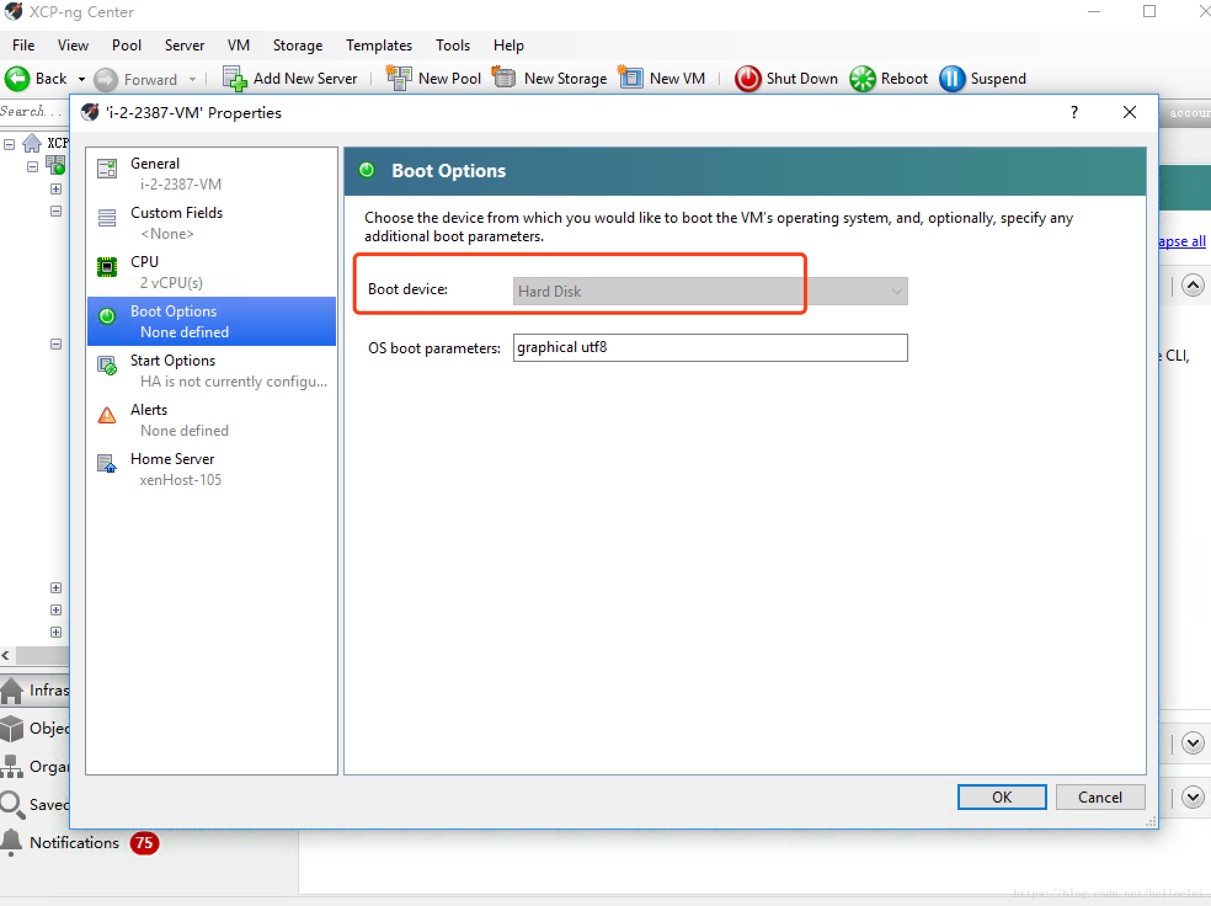Open the Forward history dropdown arrow
The width and height of the screenshot is (1211, 906).
tap(193, 79)
